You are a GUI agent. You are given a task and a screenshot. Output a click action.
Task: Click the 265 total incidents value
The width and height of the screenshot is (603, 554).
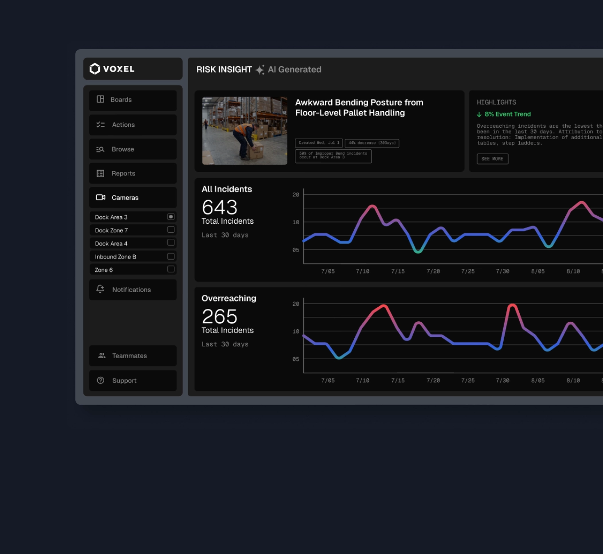219,316
